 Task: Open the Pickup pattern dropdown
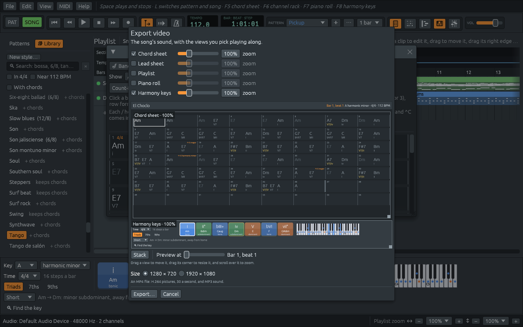(307, 23)
